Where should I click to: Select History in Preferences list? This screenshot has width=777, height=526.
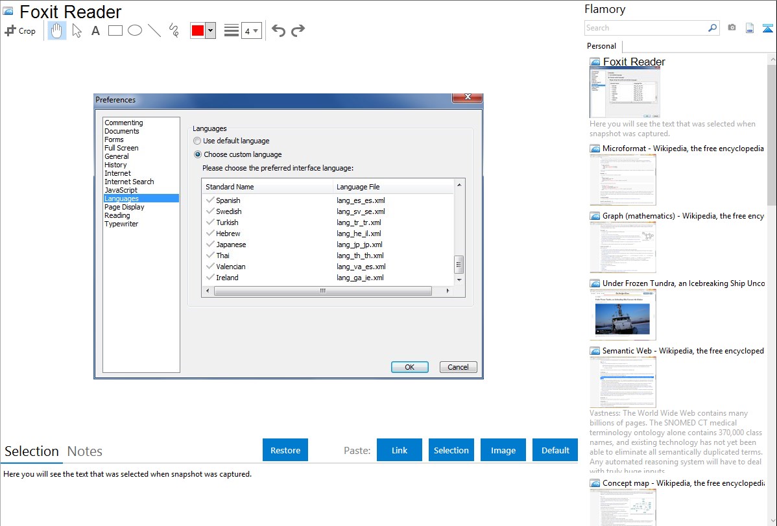115,165
